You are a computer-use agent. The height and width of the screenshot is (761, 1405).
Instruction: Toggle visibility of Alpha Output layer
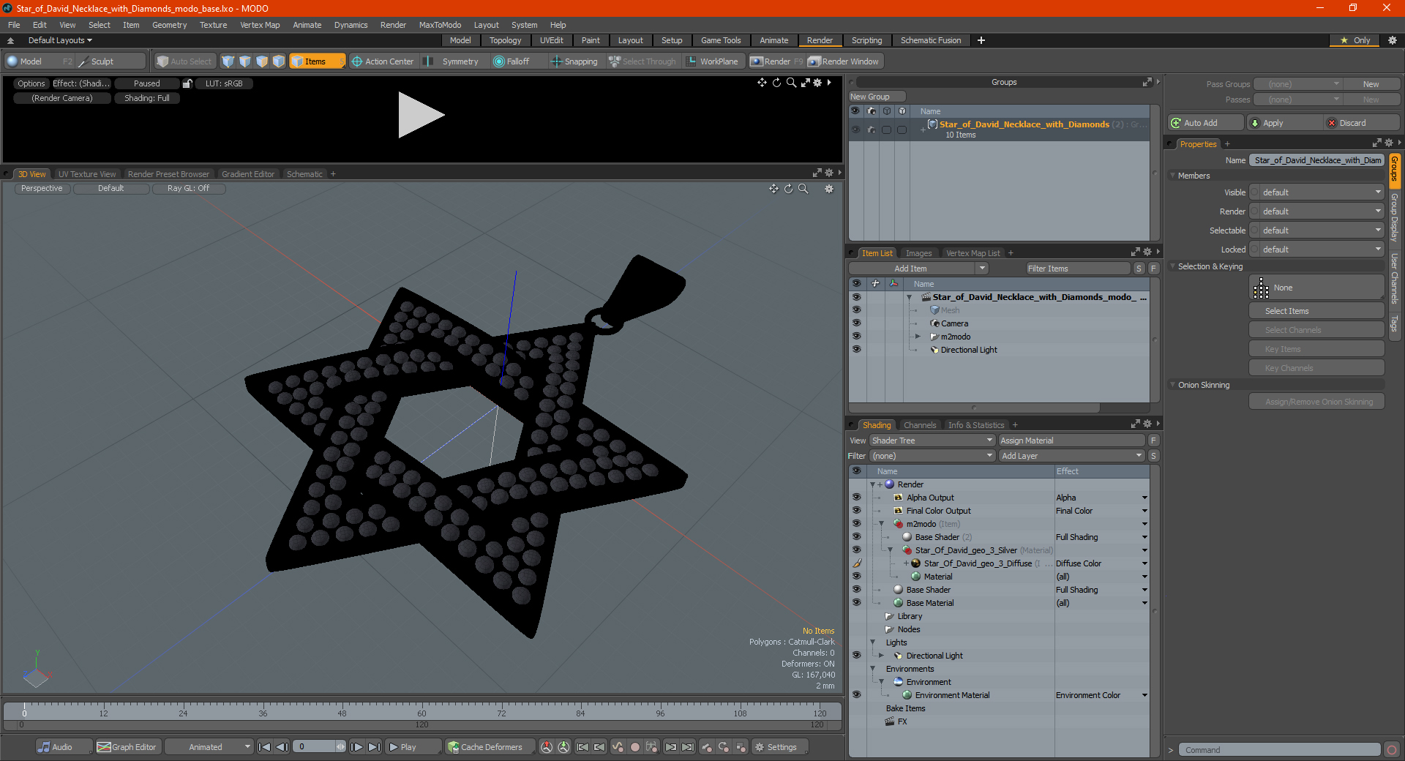tap(856, 498)
